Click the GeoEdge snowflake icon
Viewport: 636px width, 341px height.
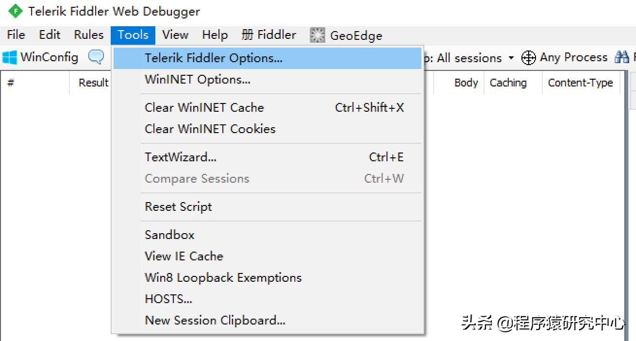[x=317, y=34]
